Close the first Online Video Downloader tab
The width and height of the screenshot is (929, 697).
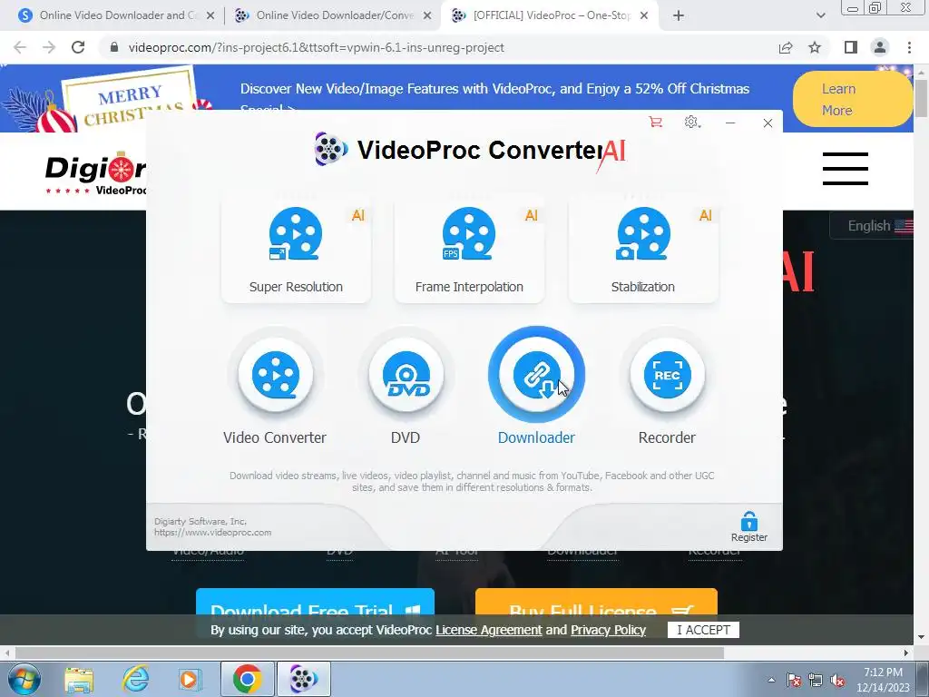[x=210, y=16]
